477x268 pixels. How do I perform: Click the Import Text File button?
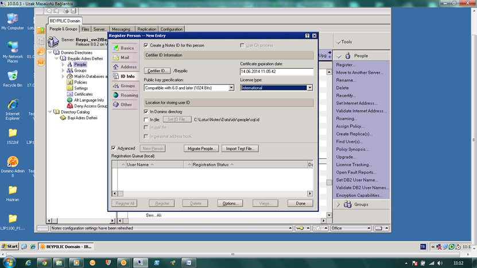tap(240, 149)
